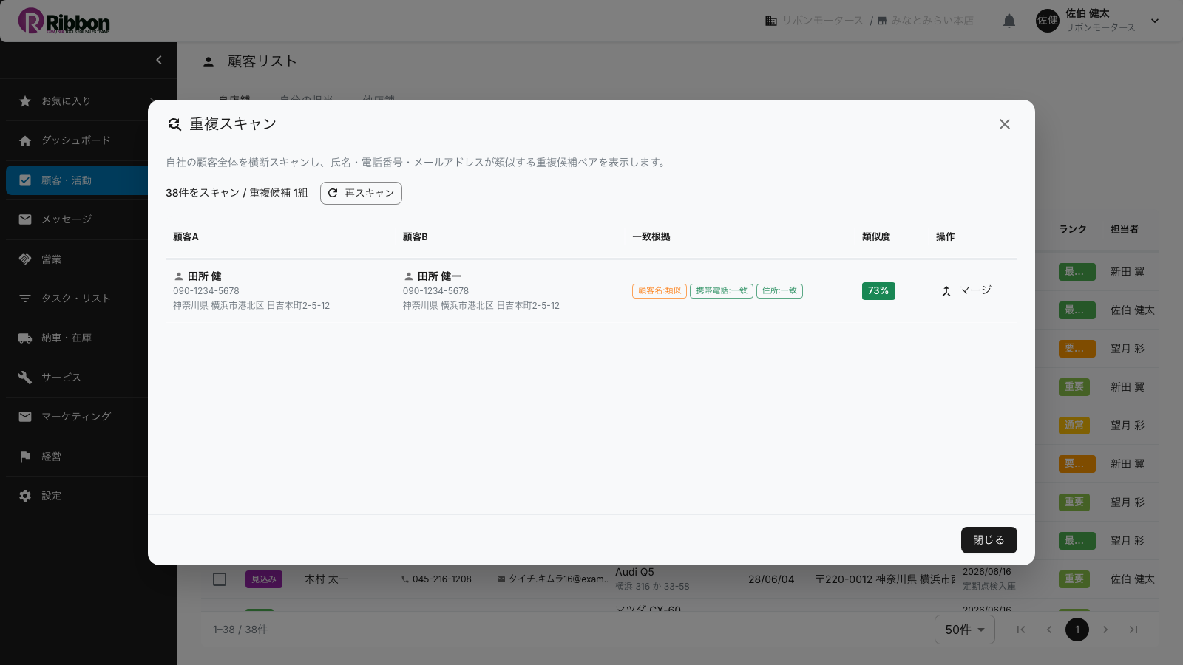
Task: Click the 通常 rank badge
Action: coord(1074,426)
